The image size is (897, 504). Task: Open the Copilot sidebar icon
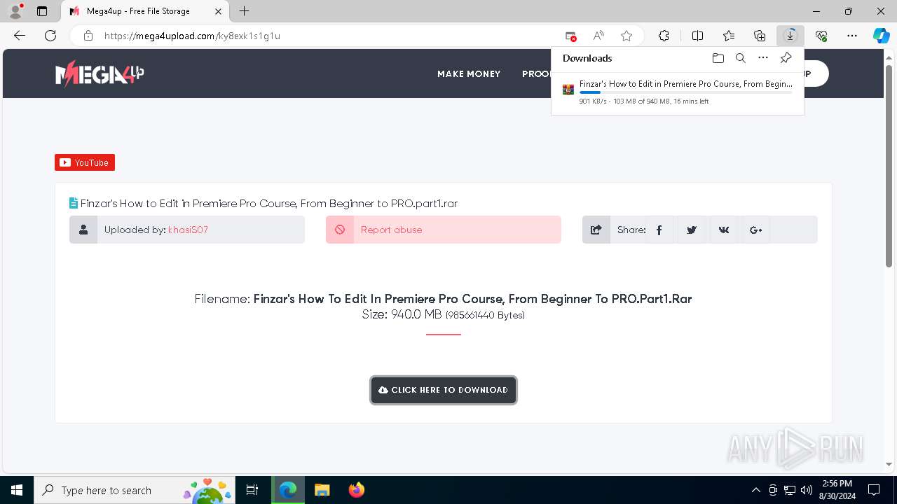point(881,36)
